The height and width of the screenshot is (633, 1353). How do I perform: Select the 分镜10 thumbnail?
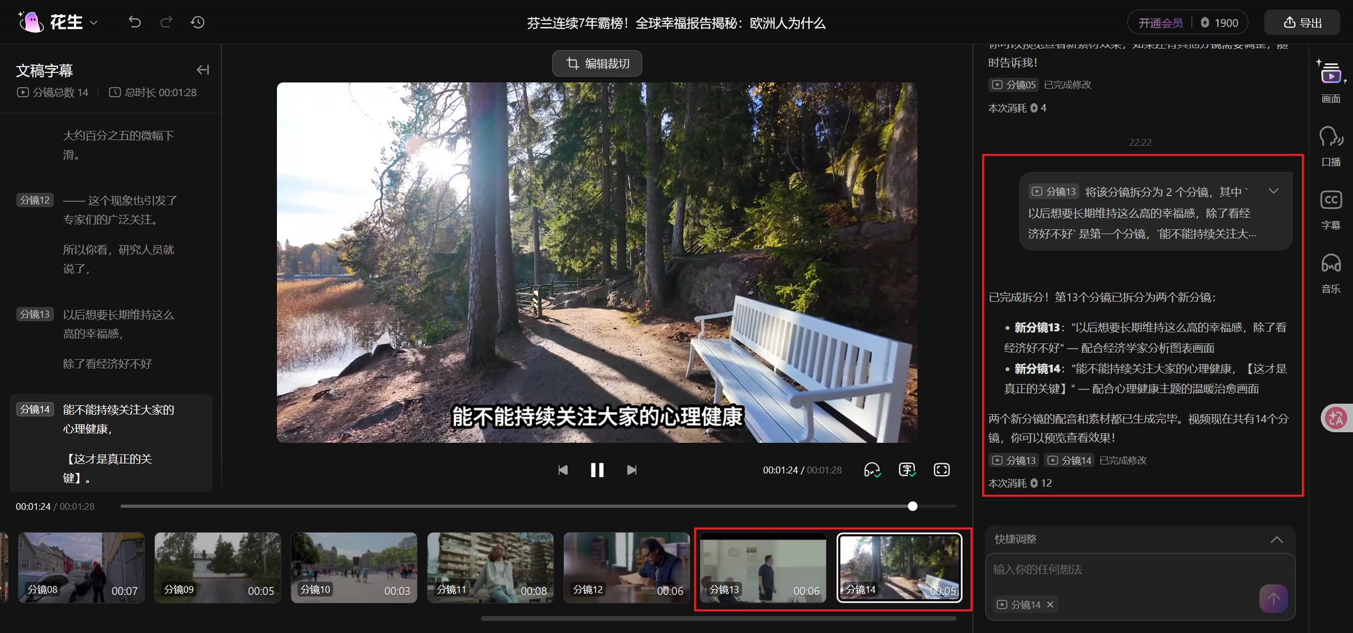click(x=354, y=568)
